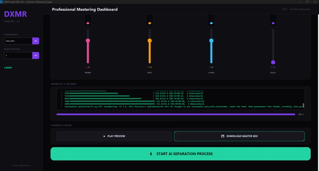Click the lightning bolt icon on Start button
This screenshot has height=171, width=319.
[x=151, y=154]
